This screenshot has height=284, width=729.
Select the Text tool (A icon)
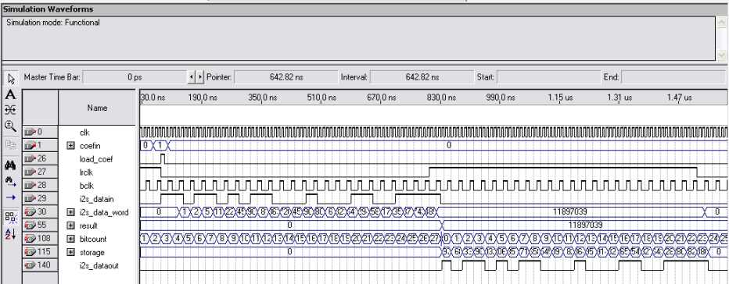[11, 95]
